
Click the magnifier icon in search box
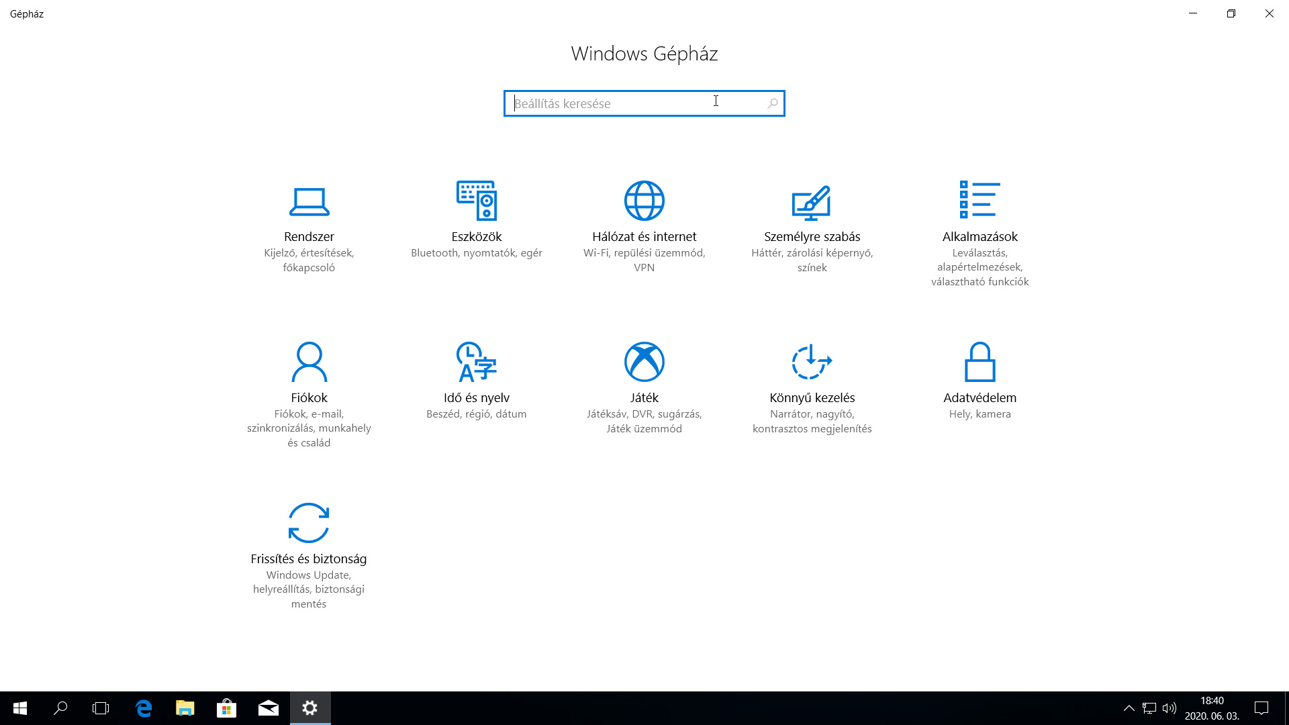click(773, 103)
